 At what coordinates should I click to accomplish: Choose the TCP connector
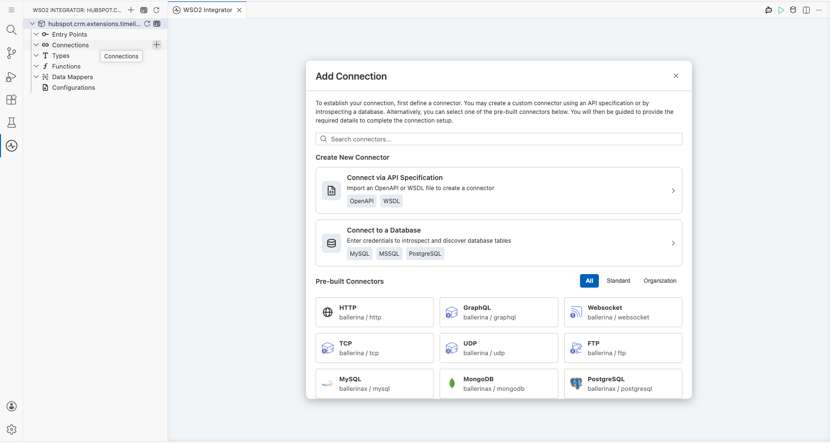click(374, 348)
